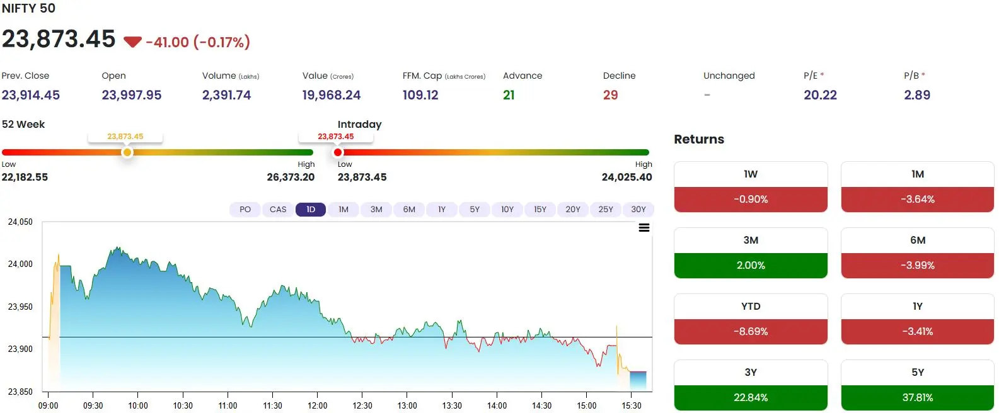Screen dimensions: 999x413
Task: Switch chart to 10Y period
Action: (x=507, y=210)
